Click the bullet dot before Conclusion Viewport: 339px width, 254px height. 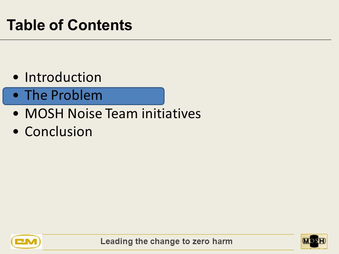pos(16,132)
